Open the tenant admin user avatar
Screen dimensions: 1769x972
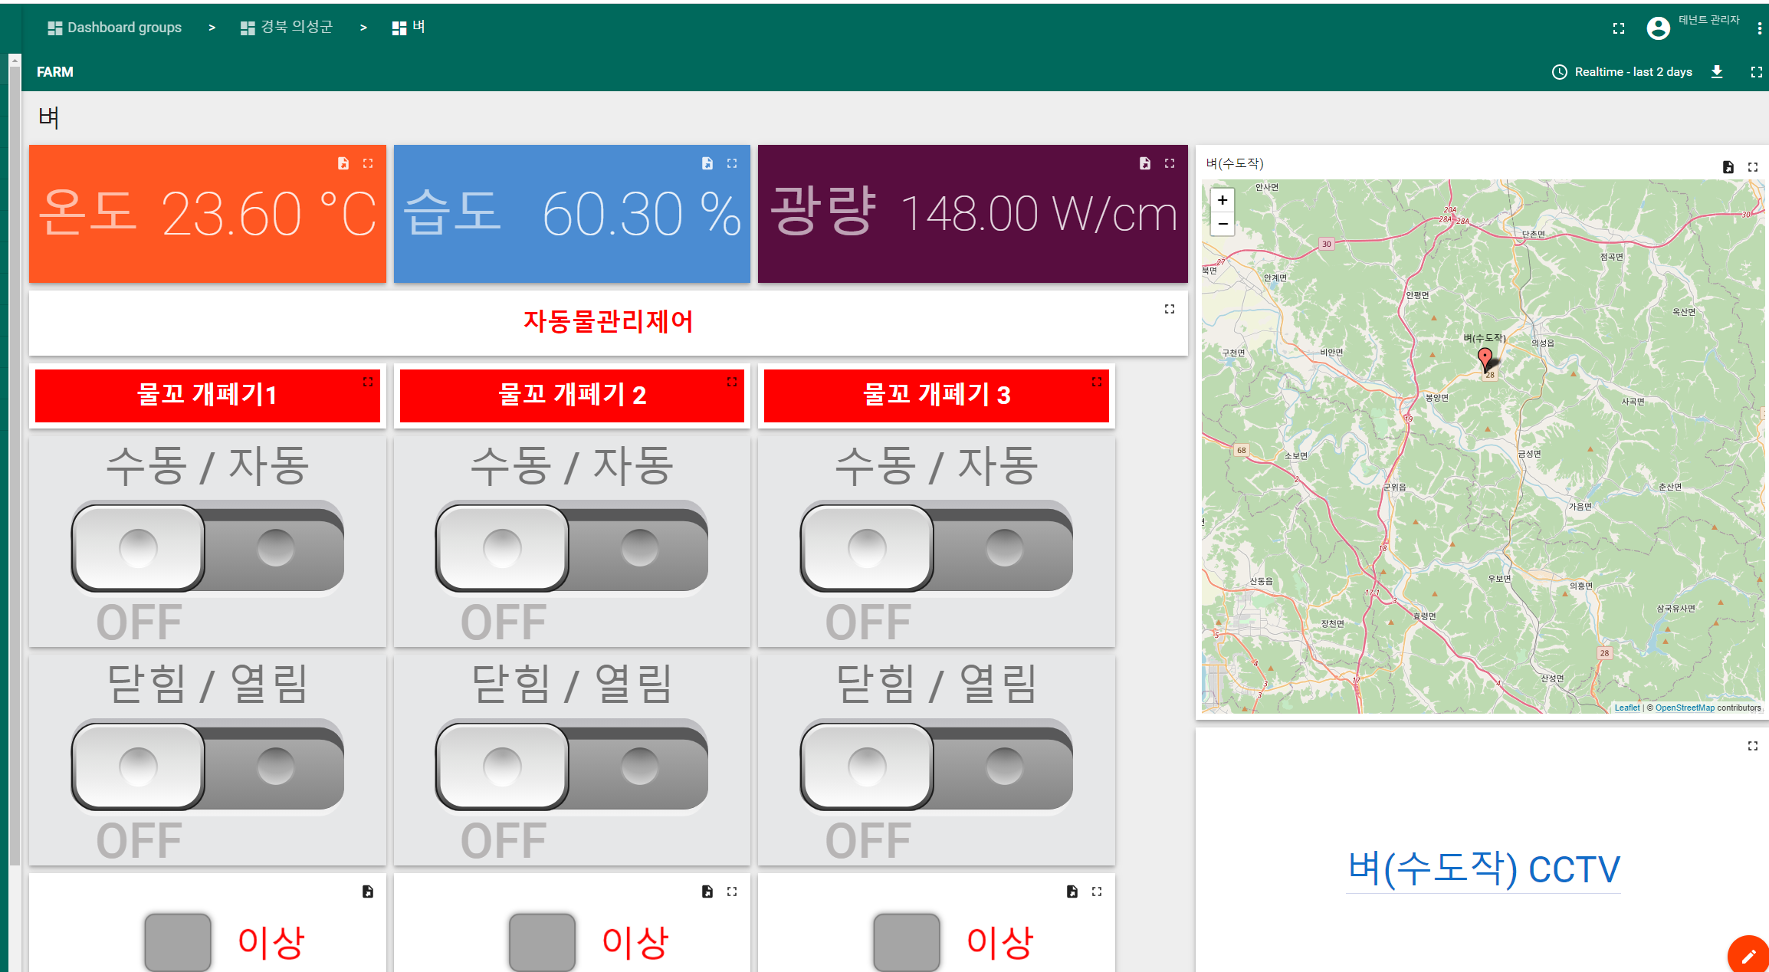[1658, 28]
